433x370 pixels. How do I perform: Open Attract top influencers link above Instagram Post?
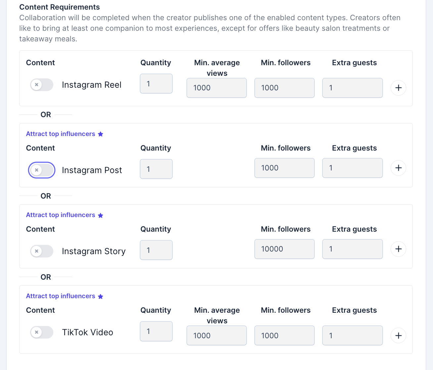(61, 134)
